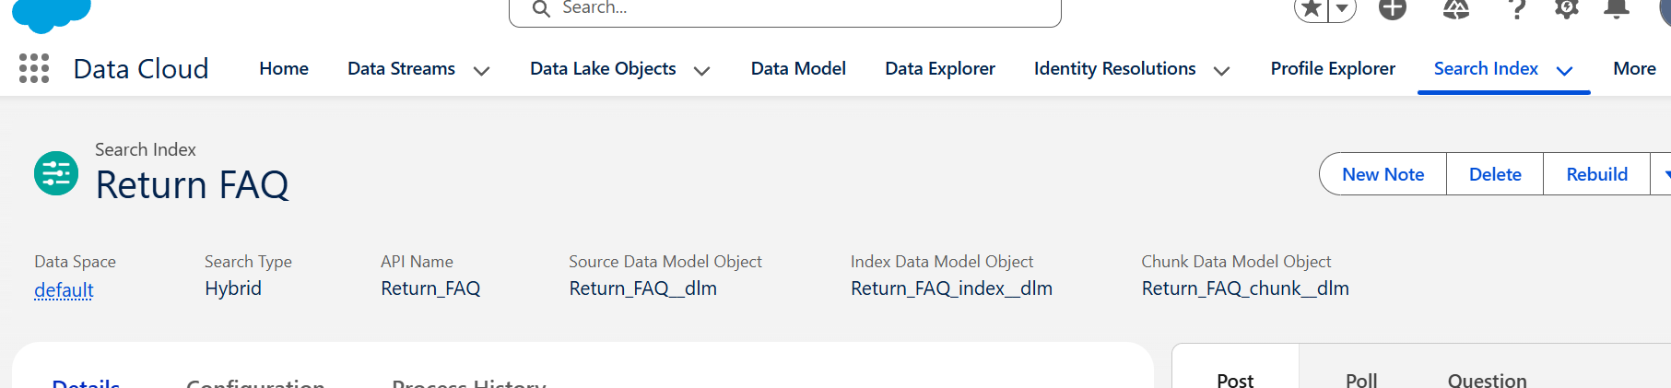Expand the Search Index tab chevron
This screenshot has height=388, width=1671.
pos(1564,70)
